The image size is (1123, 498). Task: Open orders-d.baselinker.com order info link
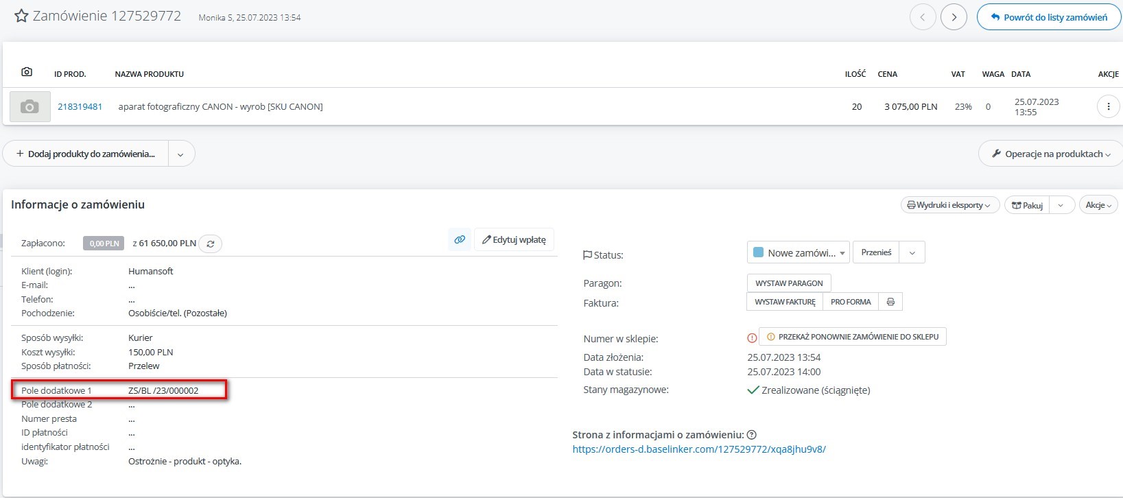tap(699, 449)
